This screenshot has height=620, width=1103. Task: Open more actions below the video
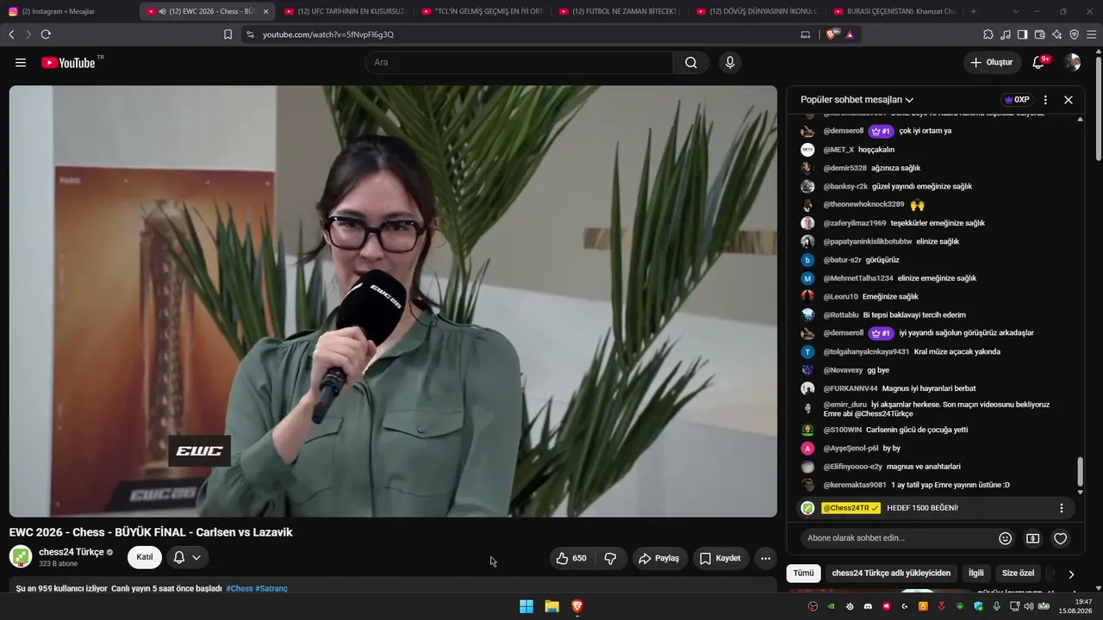click(765, 558)
